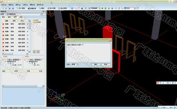Click the Open folder toolbar icon

6,8
